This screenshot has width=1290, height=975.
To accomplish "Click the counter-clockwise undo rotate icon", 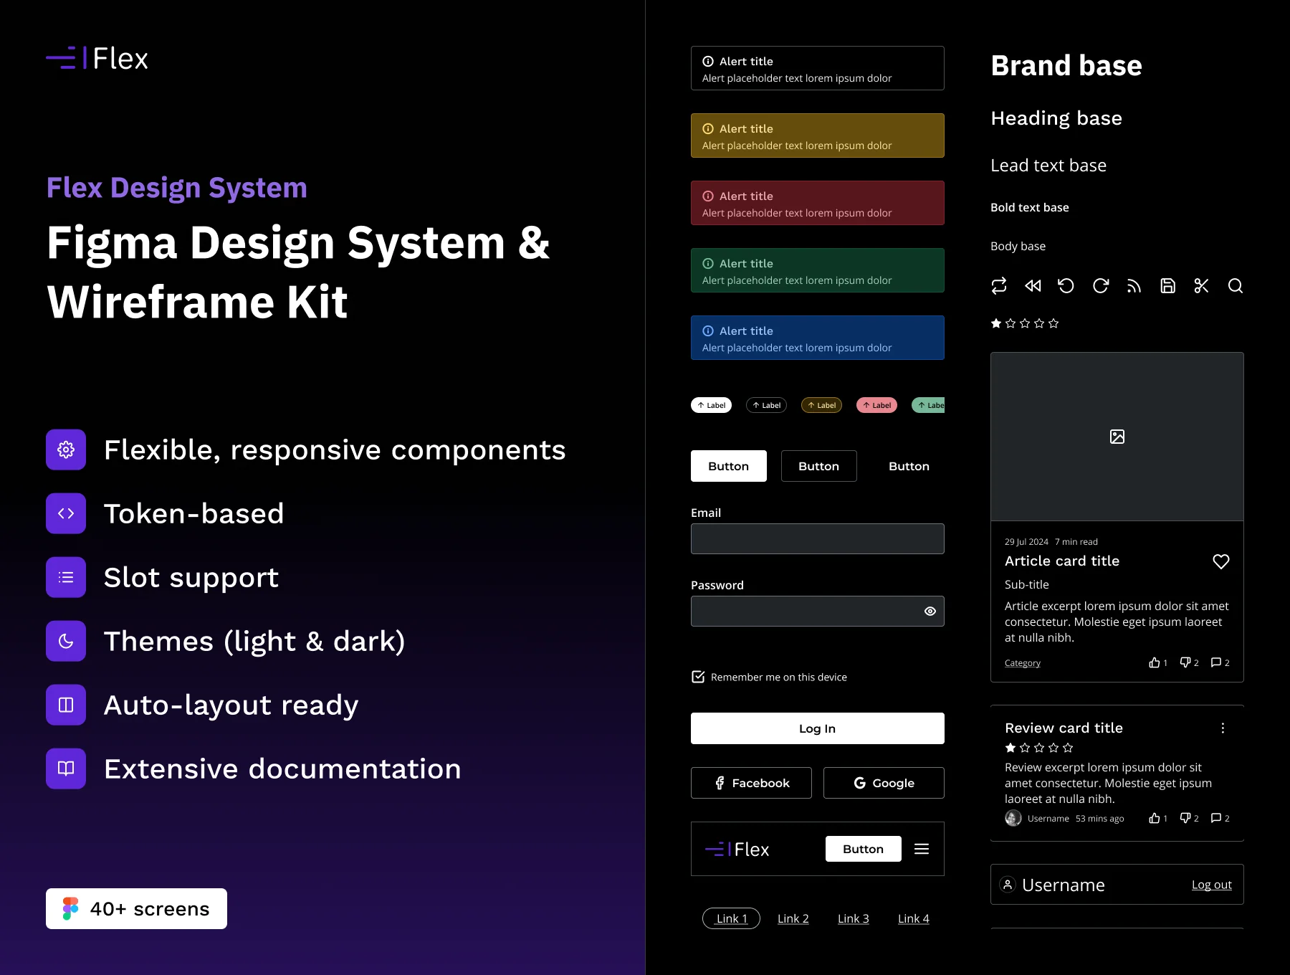I will 1066,286.
